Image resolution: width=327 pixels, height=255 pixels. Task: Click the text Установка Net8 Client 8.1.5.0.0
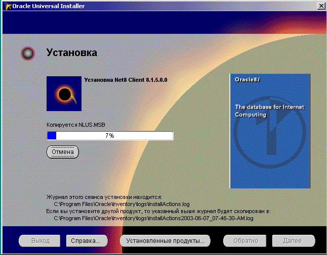[126, 80]
